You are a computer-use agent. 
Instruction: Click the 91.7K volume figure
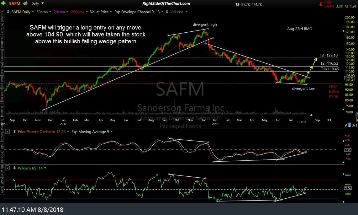(246, 4)
